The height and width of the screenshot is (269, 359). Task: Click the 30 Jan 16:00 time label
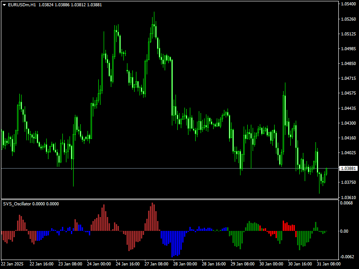point(300,264)
